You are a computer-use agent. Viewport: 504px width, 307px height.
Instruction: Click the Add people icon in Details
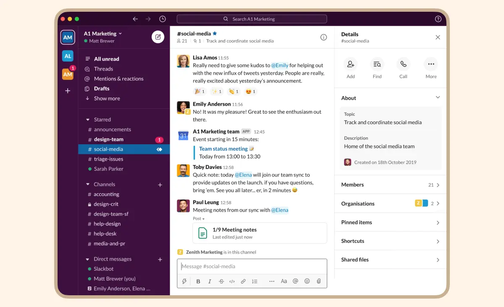(351, 64)
